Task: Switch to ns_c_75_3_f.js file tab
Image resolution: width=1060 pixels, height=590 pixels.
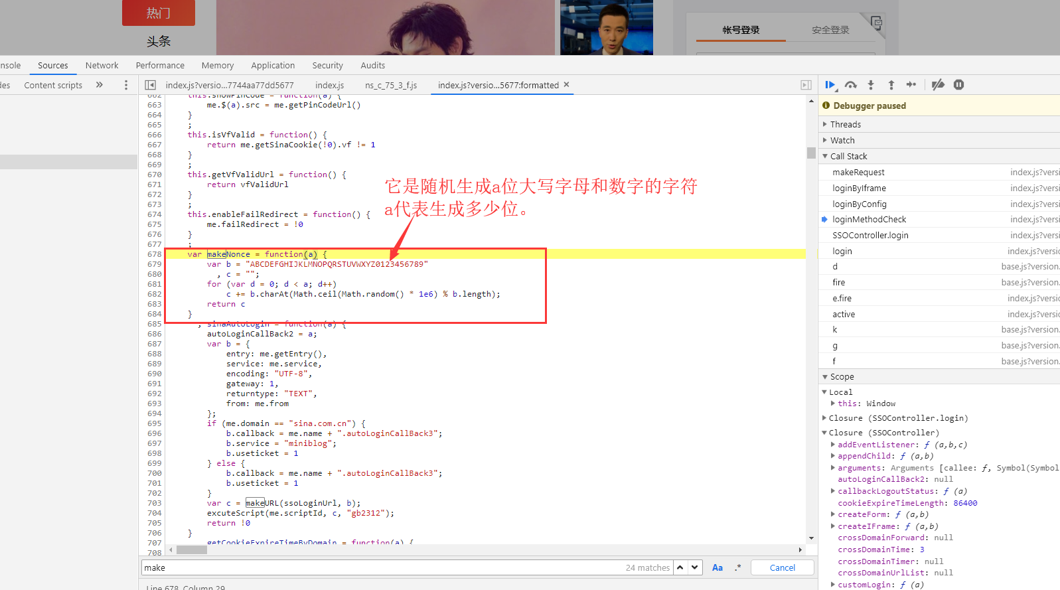Action: click(x=391, y=85)
